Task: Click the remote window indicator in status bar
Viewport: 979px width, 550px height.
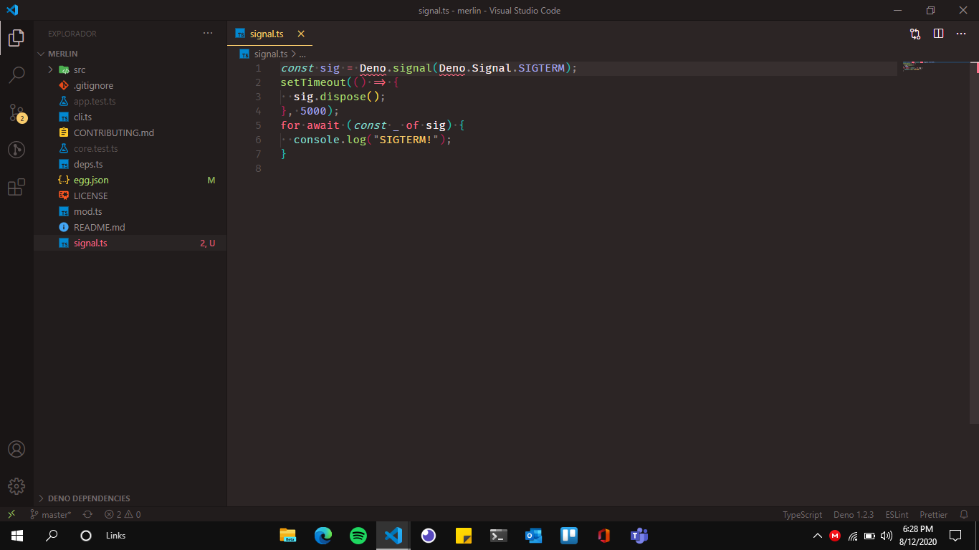Action: click(x=11, y=514)
